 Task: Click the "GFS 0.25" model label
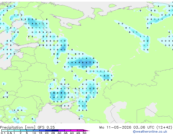[46, 127]
